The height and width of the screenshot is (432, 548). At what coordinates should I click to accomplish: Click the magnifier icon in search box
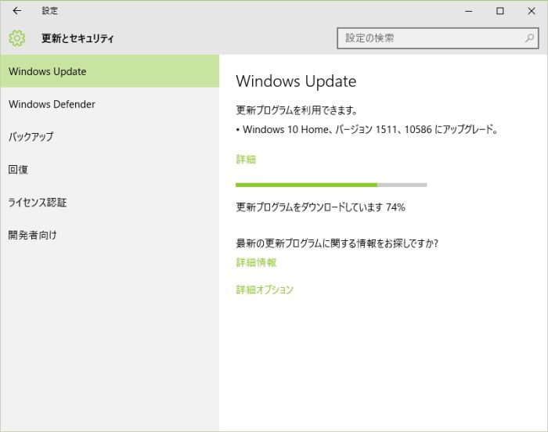(x=530, y=38)
